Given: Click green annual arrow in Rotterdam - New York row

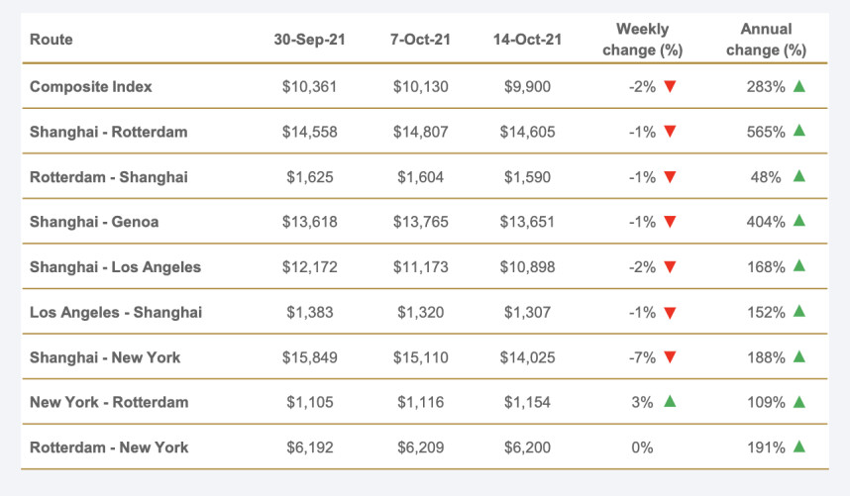Looking at the screenshot, I should pyautogui.click(x=798, y=446).
